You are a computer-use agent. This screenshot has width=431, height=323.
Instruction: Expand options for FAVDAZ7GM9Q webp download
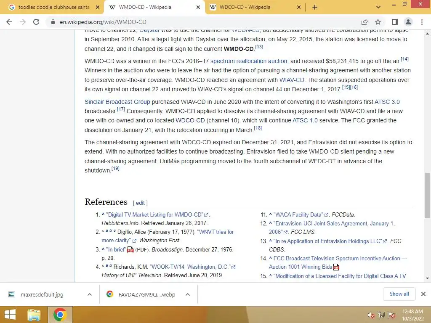click(x=188, y=294)
